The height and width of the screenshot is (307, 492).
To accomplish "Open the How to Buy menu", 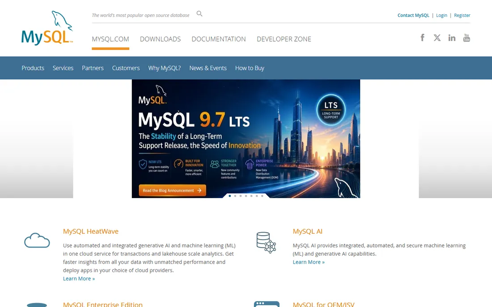I will [x=250, y=68].
